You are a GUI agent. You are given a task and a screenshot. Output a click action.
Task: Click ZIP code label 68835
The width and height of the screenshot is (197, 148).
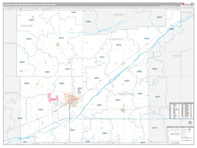click(x=31, y=20)
